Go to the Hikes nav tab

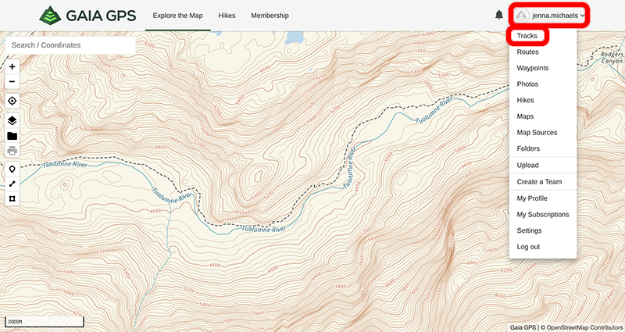pyautogui.click(x=227, y=16)
